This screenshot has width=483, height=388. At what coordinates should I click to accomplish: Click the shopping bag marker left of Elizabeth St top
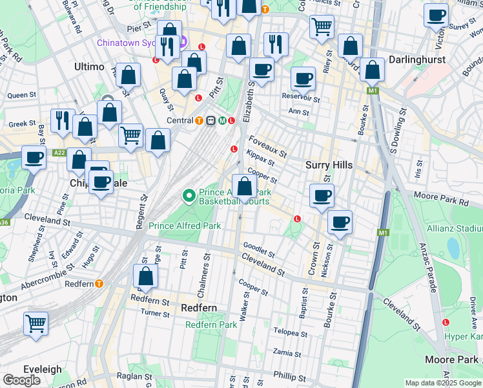(x=238, y=47)
